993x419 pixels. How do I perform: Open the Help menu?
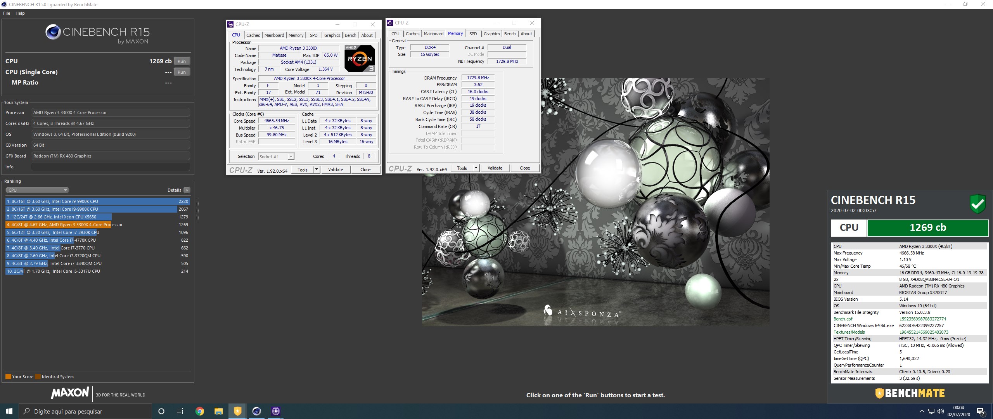(20, 13)
